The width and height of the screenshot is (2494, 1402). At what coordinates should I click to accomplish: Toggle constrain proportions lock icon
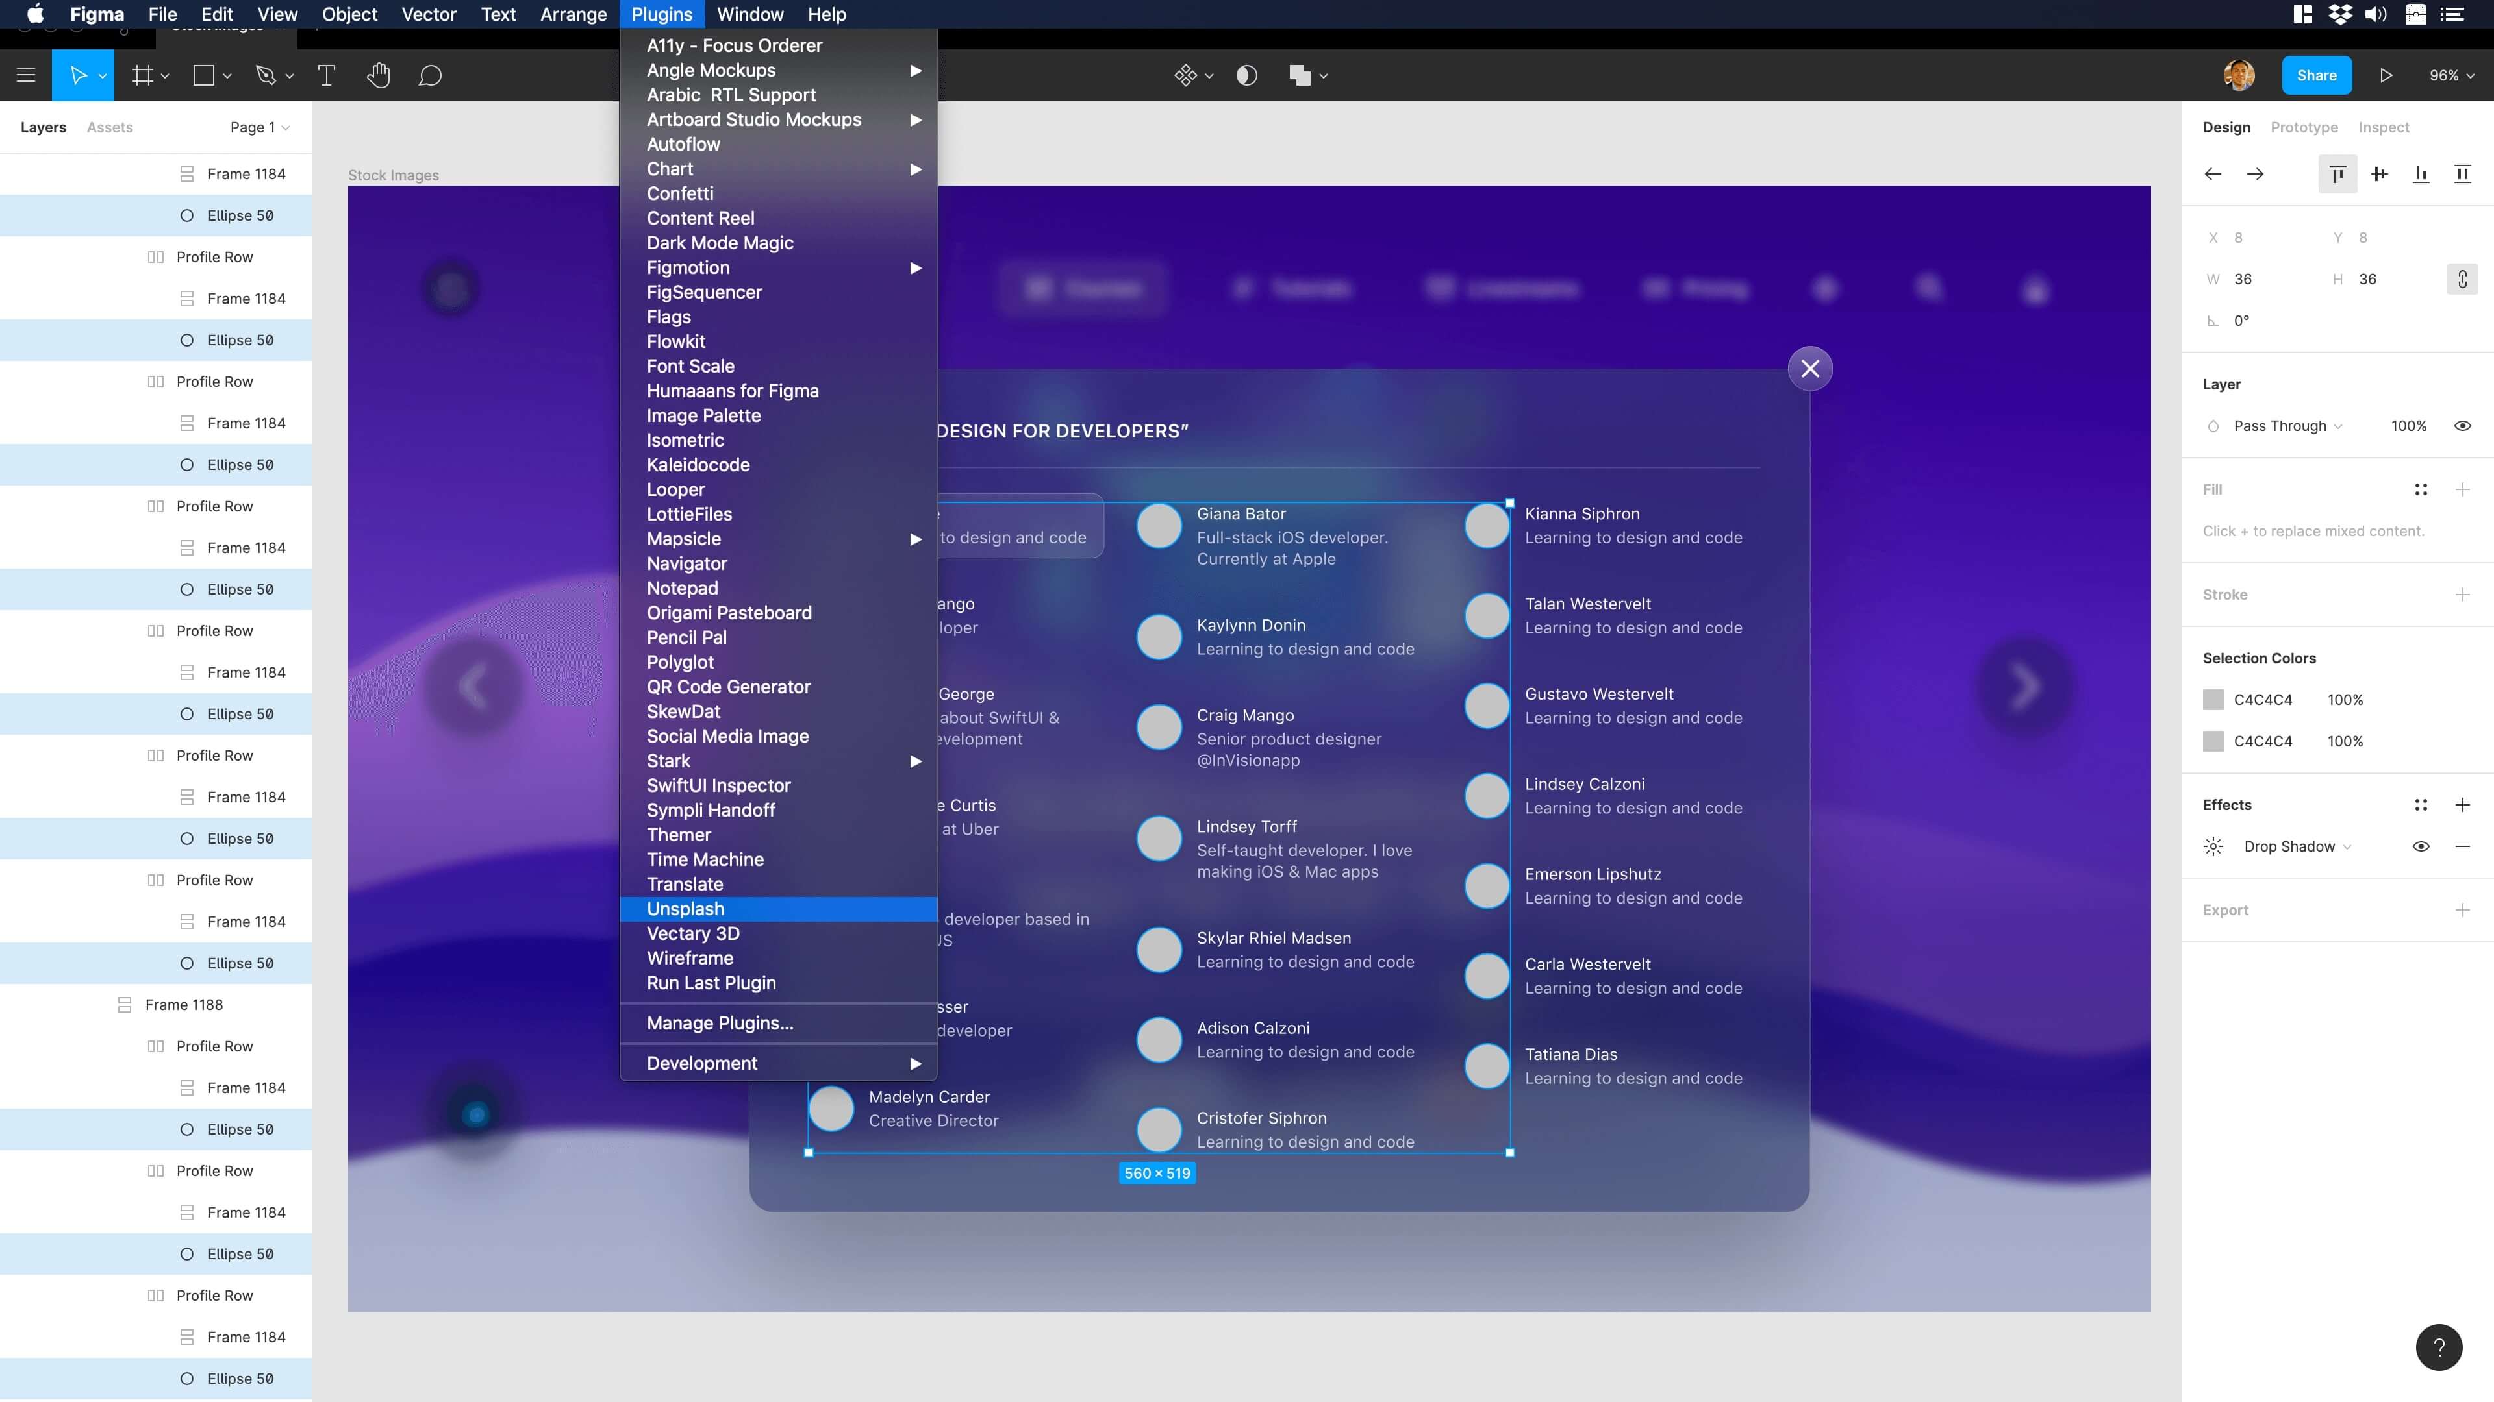2462,280
